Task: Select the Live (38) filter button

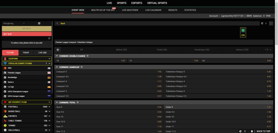Action: point(42,53)
